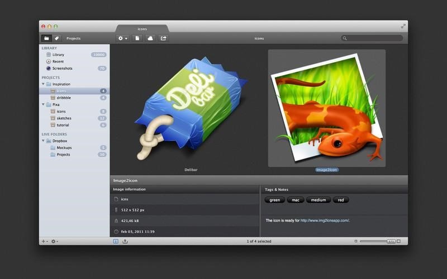Select the 'icons' tab at top
This screenshot has width=447, height=279.
(142, 29)
